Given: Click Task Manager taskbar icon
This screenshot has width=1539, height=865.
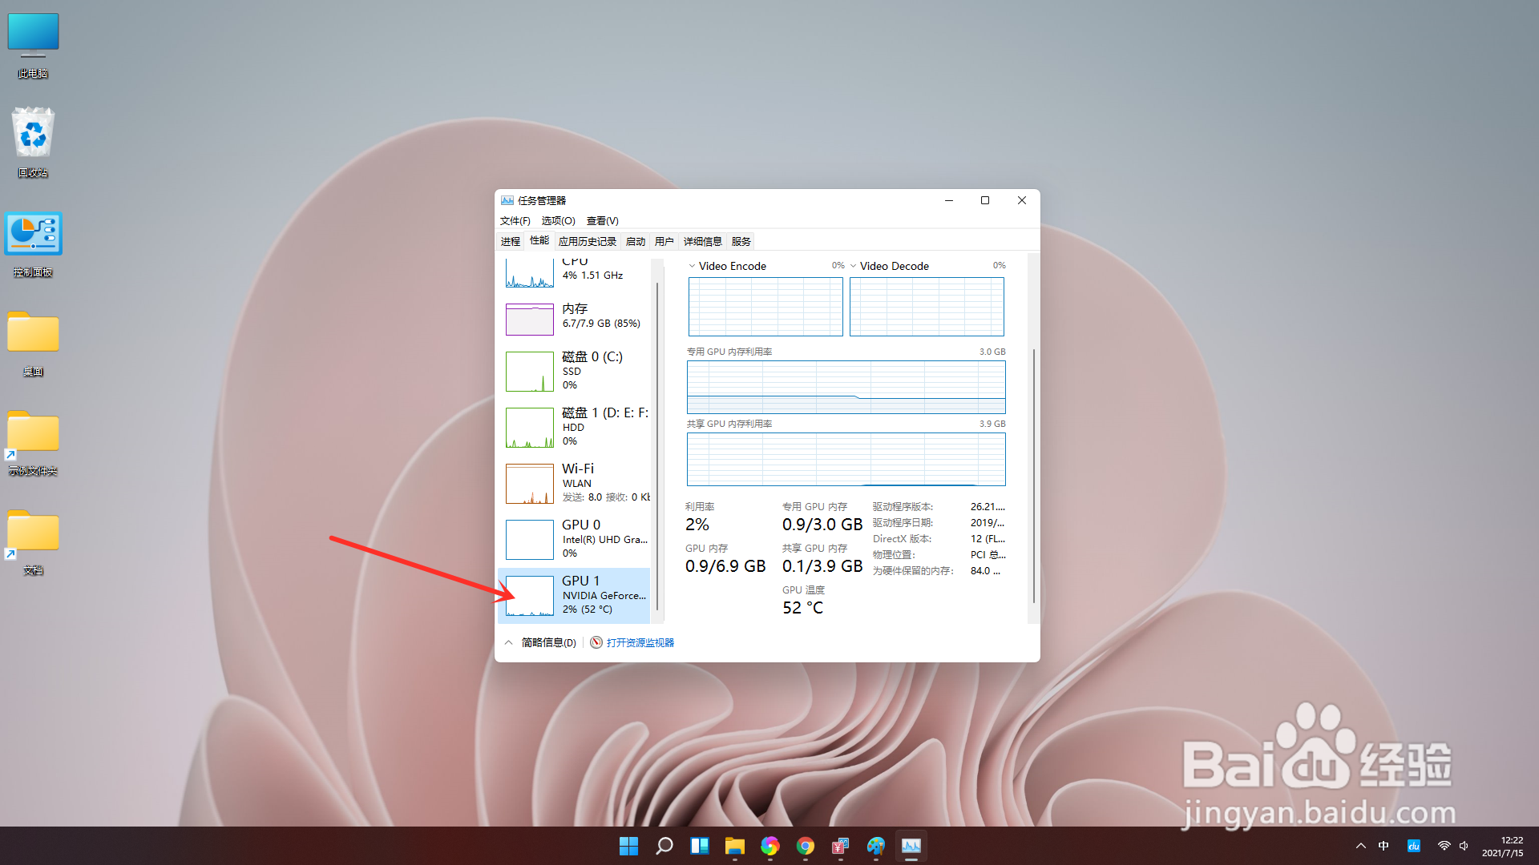Looking at the screenshot, I should pyautogui.click(x=911, y=846).
